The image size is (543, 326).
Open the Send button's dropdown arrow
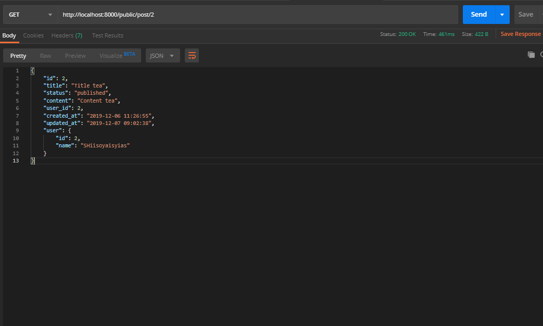(502, 14)
